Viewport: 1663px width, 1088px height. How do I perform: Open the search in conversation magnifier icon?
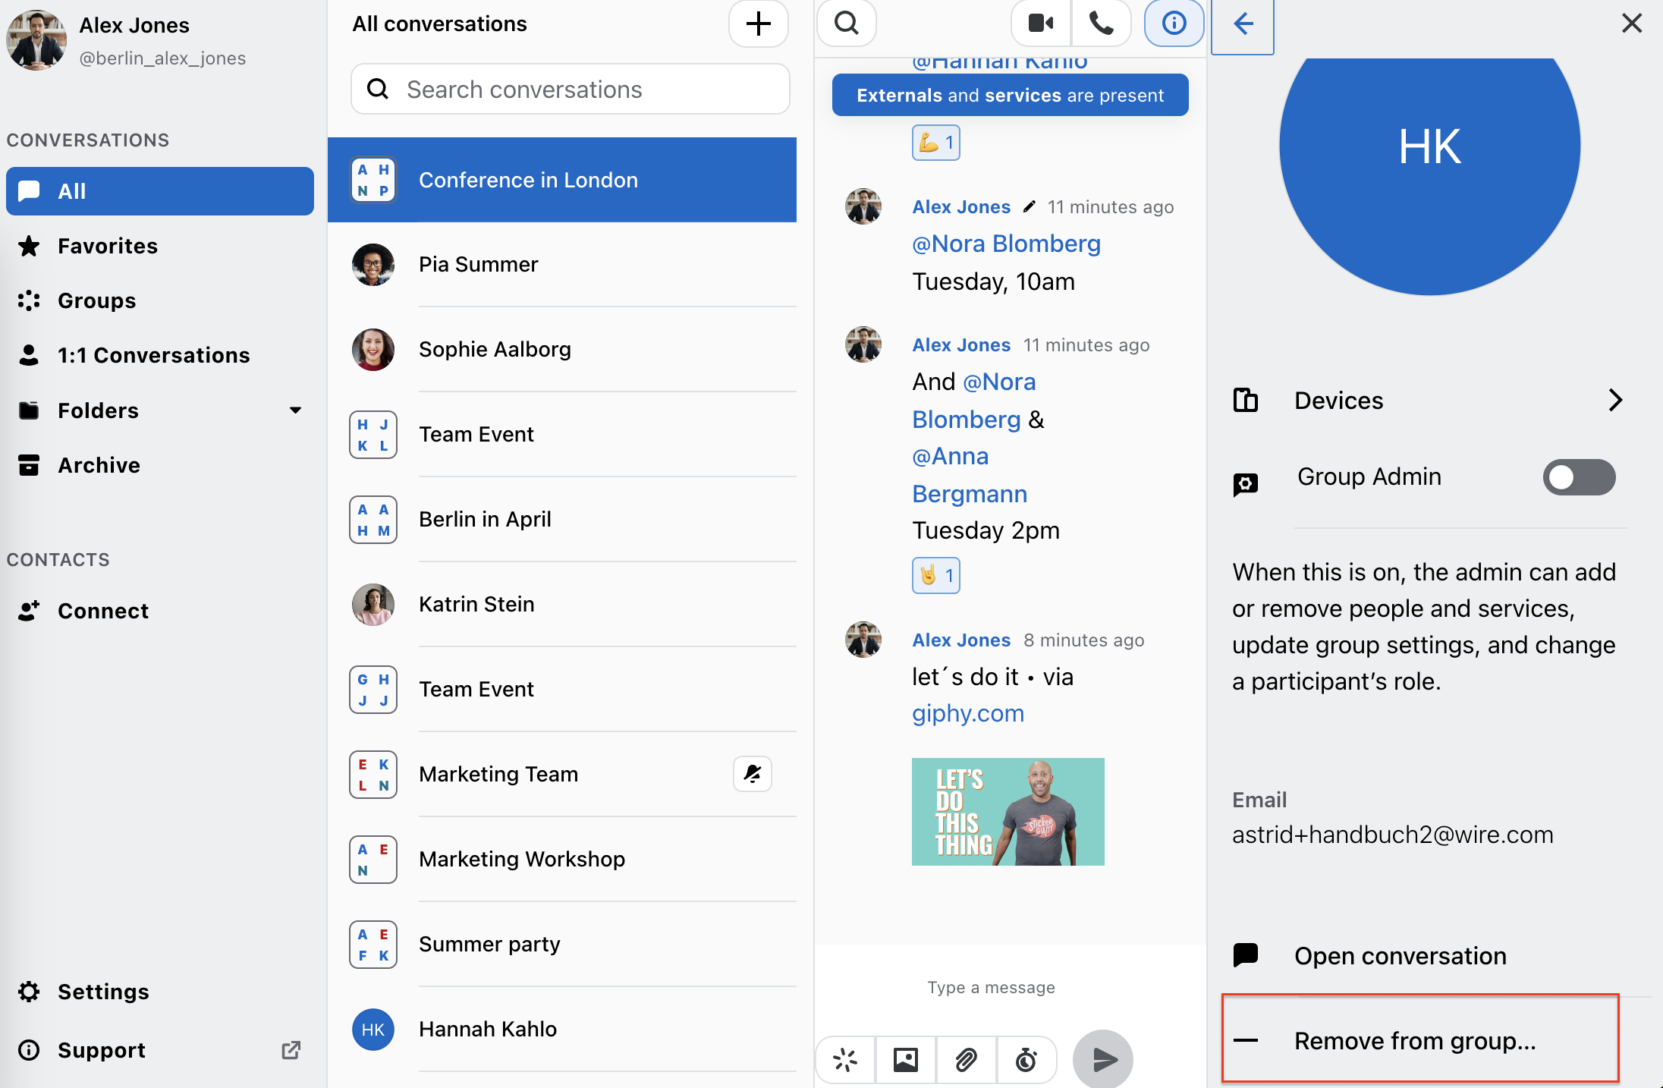click(847, 24)
